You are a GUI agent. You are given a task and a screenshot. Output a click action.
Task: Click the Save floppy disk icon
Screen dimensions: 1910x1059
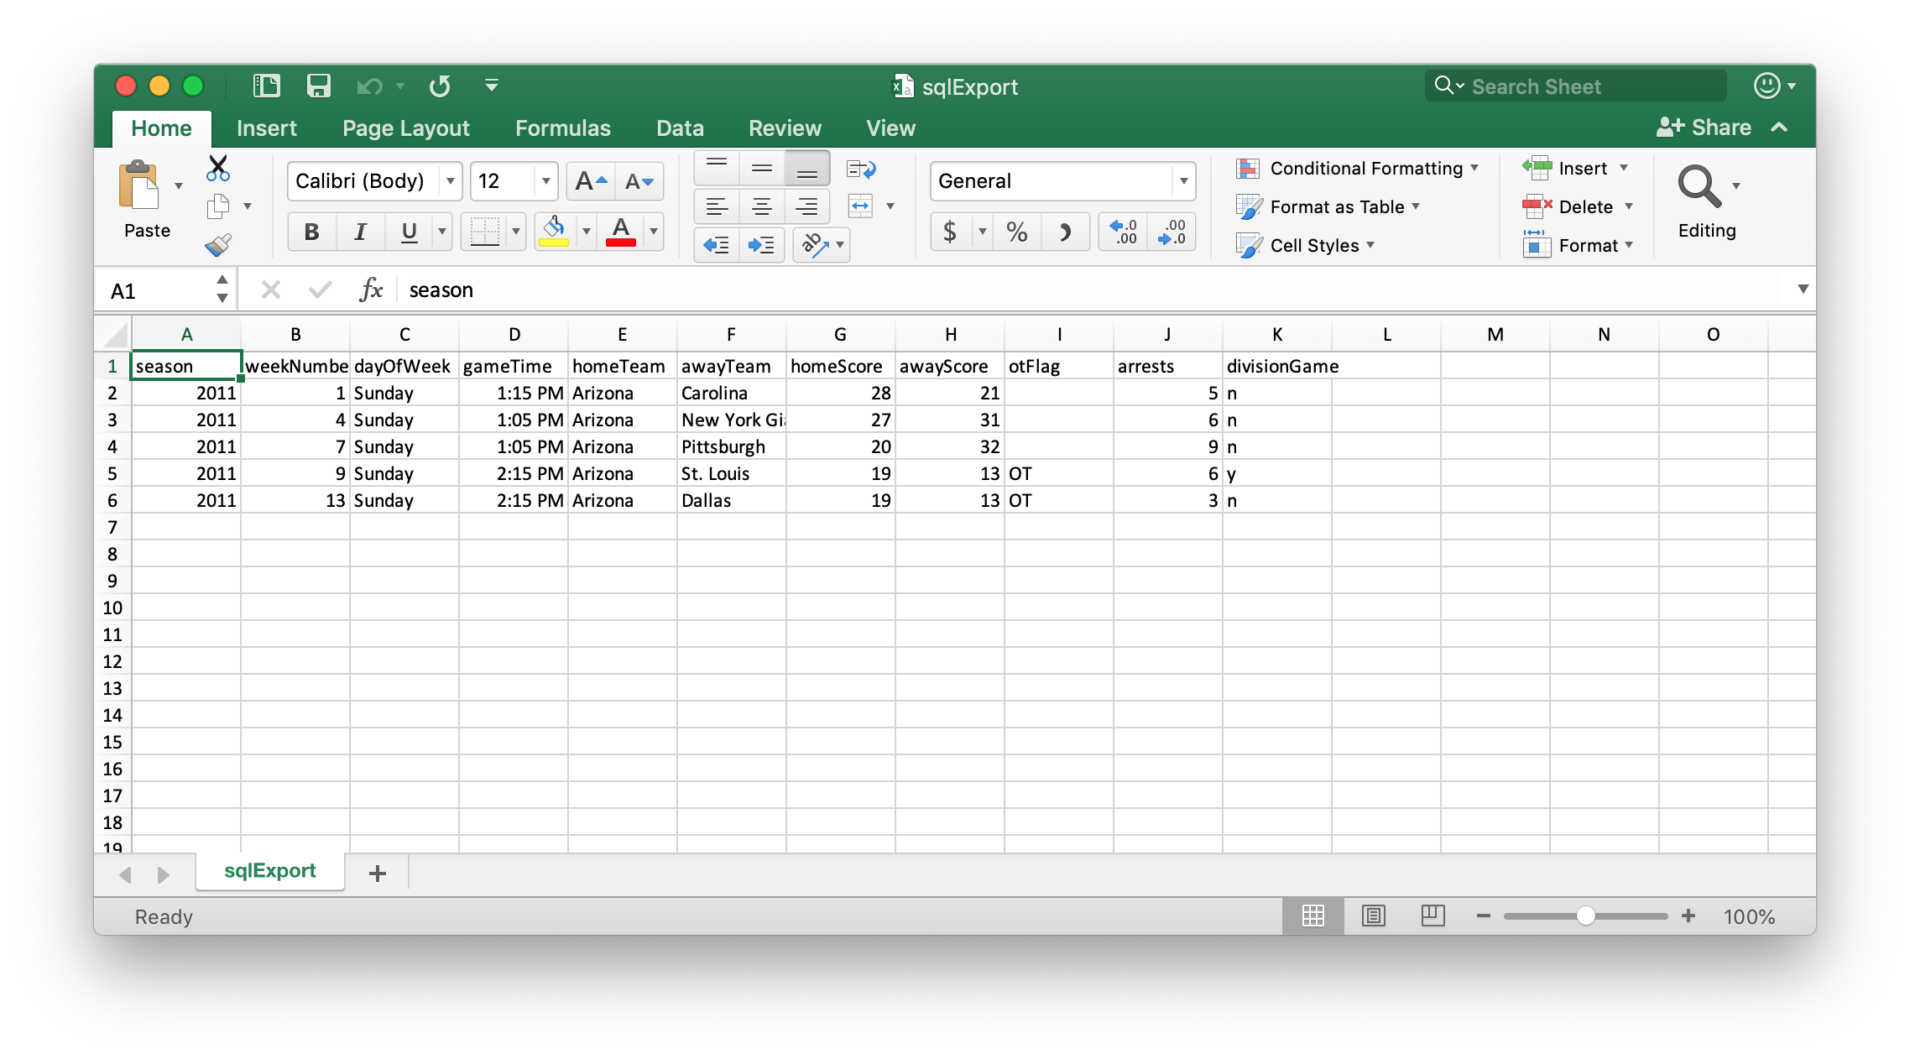[x=318, y=86]
